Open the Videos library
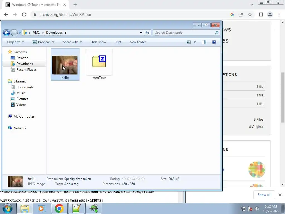The image size is (285, 214). 21,105
